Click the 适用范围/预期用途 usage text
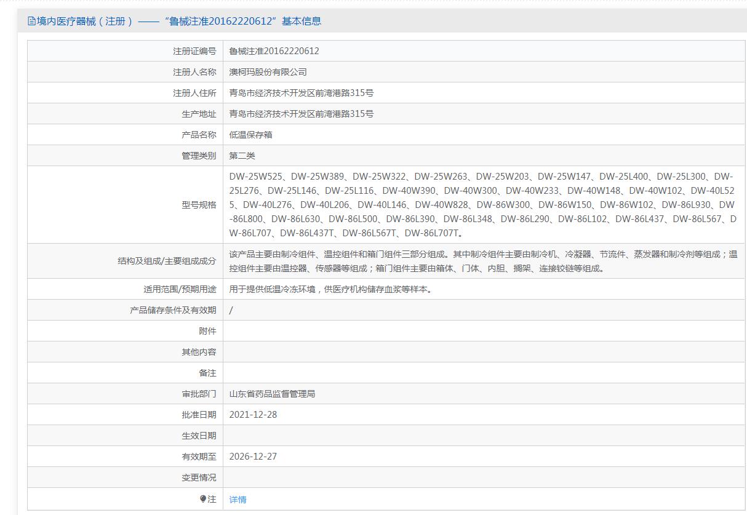Screen dimensions: 747x515 point(331,289)
